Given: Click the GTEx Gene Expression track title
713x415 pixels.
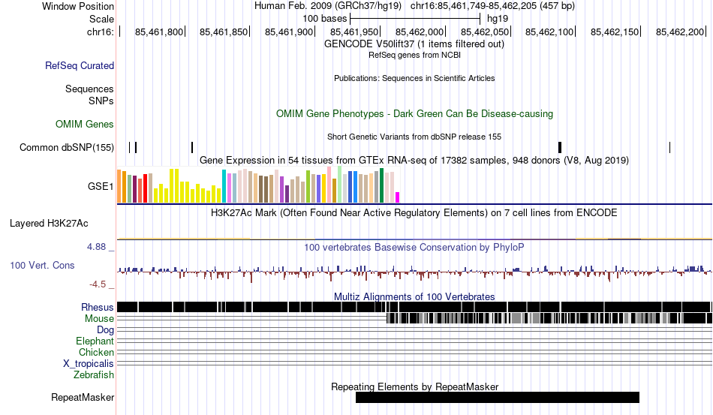Looking at the screenshot, I should point(414,160).
